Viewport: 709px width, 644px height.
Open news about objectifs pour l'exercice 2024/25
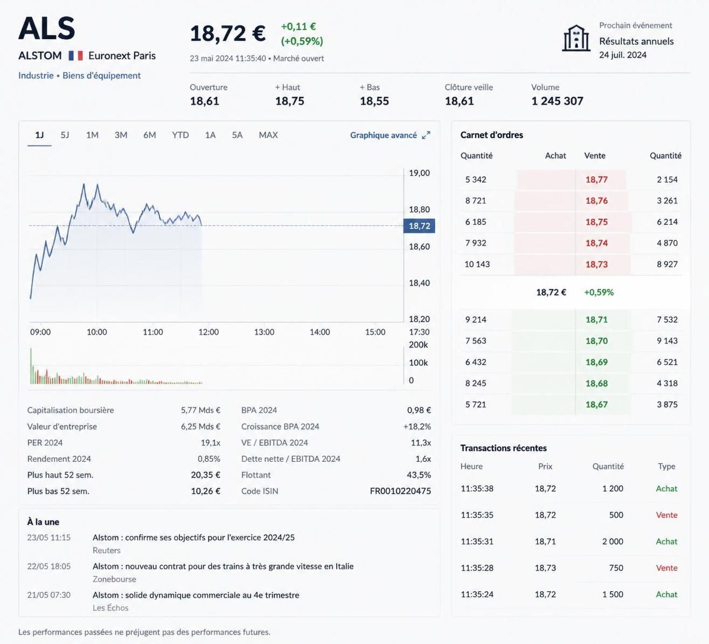[x=193, y=537]
